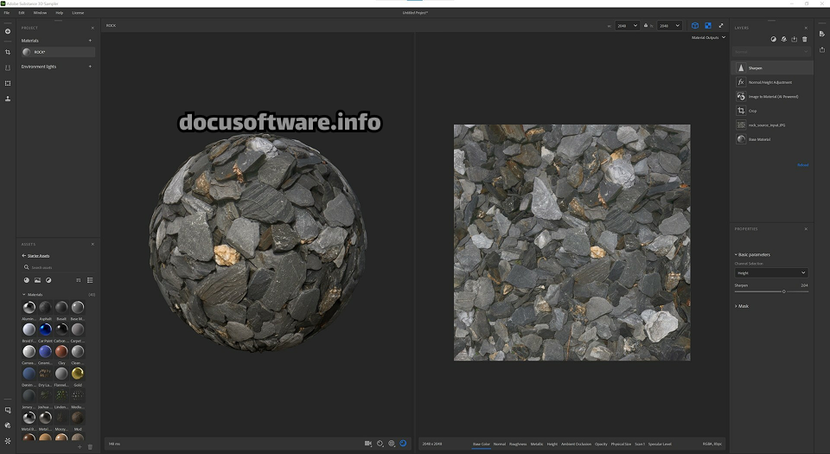Add a filter layer using layers panel icon
830x454 pixels.
tap(784, 39)
